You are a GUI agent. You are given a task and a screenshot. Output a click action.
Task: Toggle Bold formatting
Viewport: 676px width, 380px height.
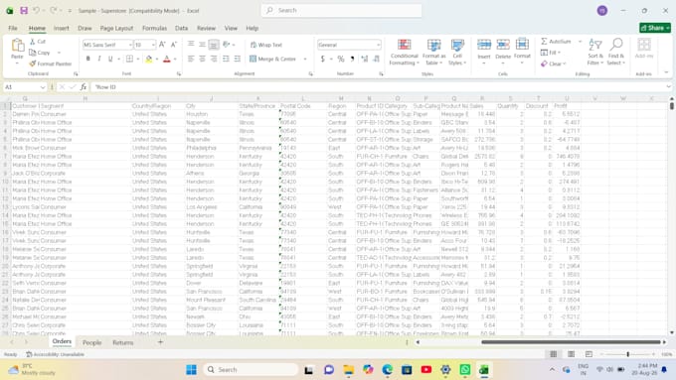(x=87, y=59)
